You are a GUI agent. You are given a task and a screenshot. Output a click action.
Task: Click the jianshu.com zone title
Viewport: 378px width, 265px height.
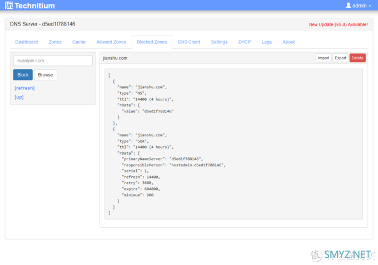(x=115, y=58)
